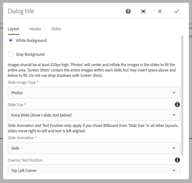
Task: Switch to the Slides tab
Action: tap(56, 29)
